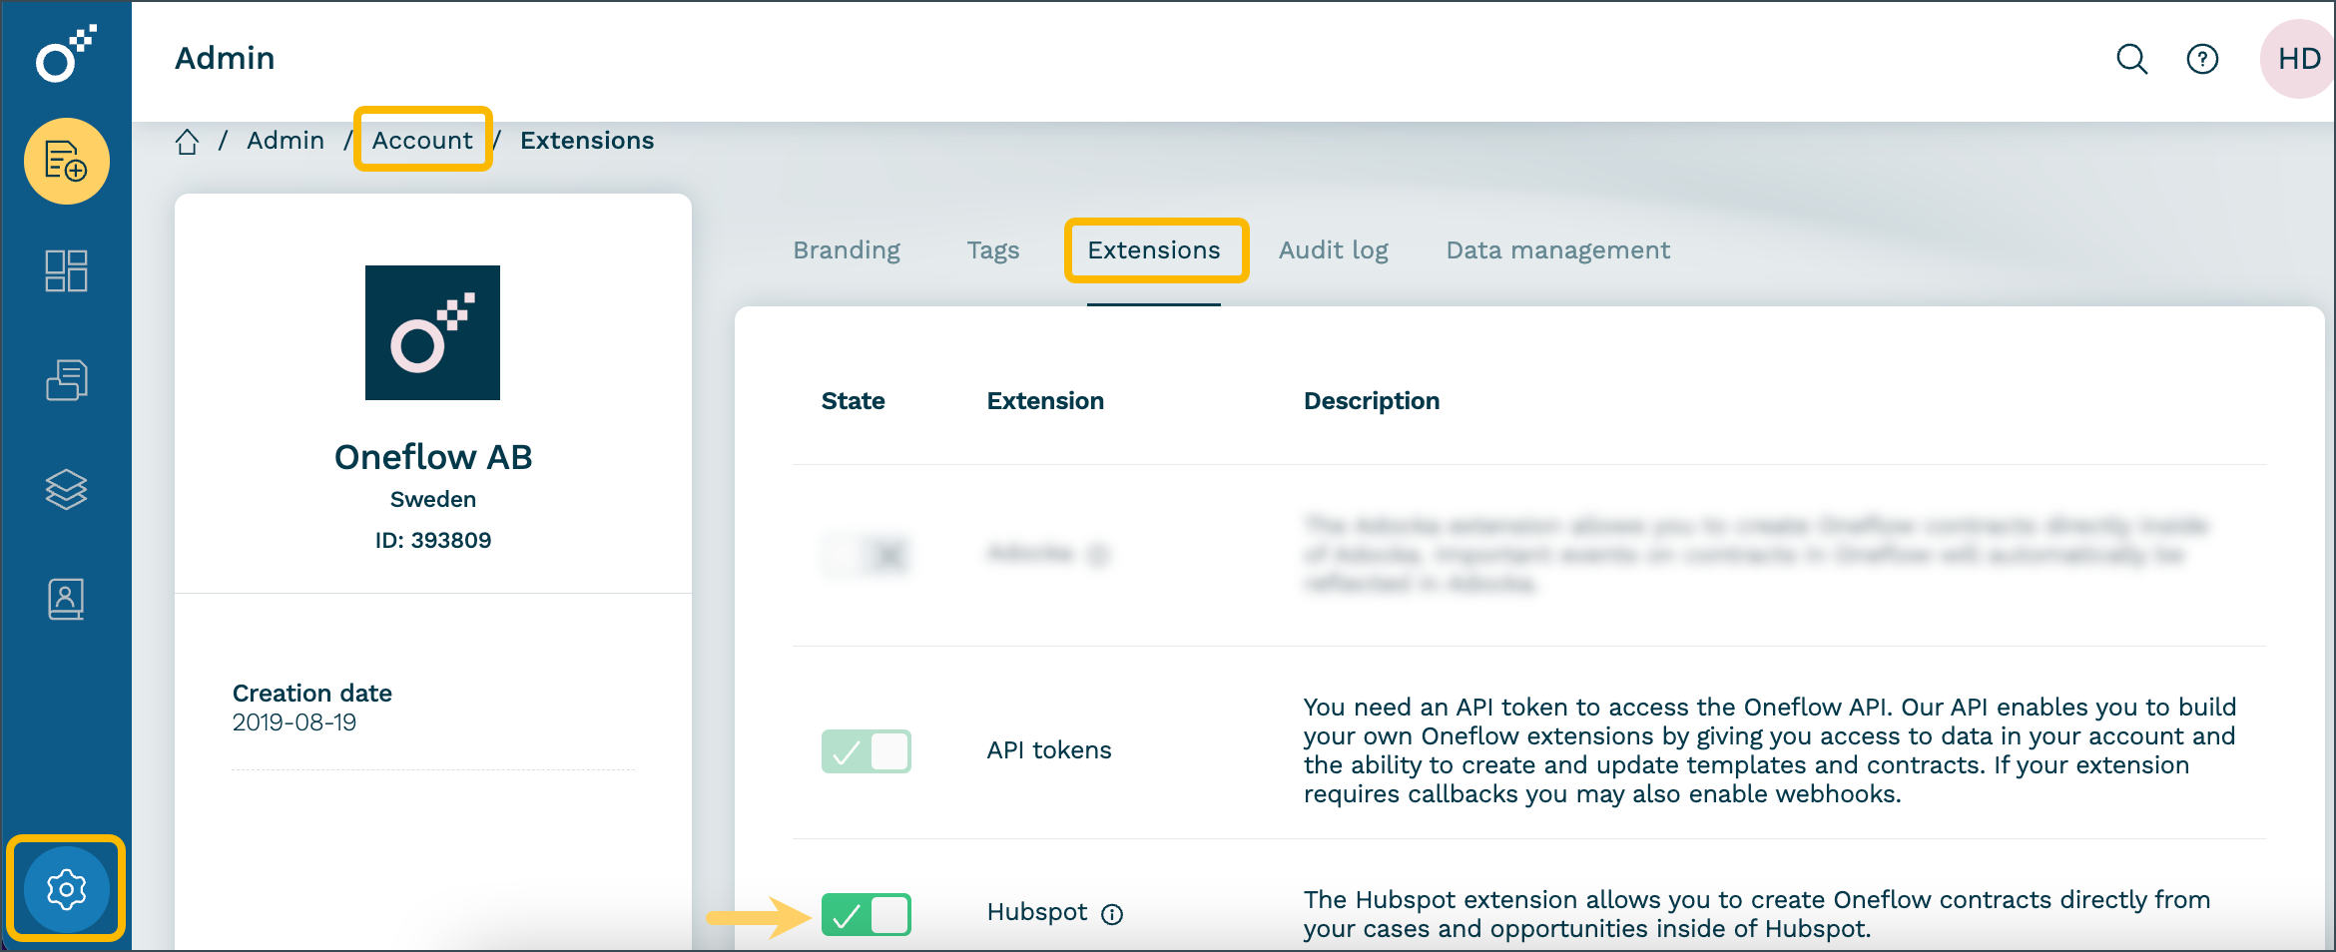Viewport: 2336px width, 952px height.
Task: Click the Sweden country label
Action: tap(433, 499)
